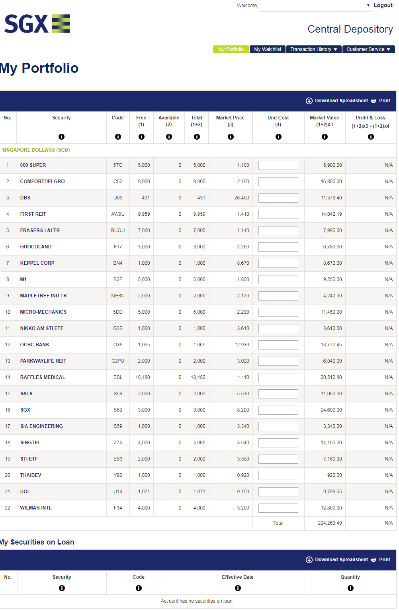Log out using the Logout link
The image size is (399, 611).
(383, 5)
